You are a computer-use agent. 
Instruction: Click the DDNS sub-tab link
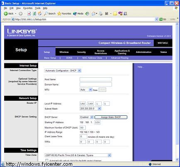coord(69,58)
